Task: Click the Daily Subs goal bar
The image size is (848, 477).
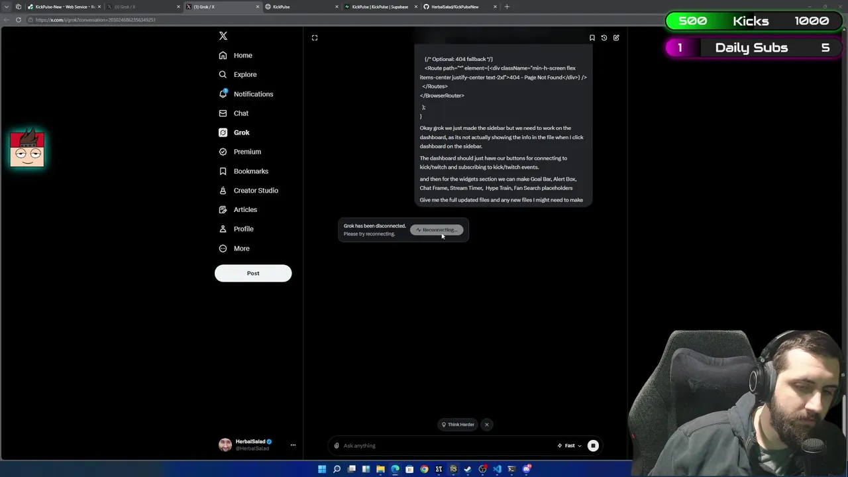Action: [753, 48]
